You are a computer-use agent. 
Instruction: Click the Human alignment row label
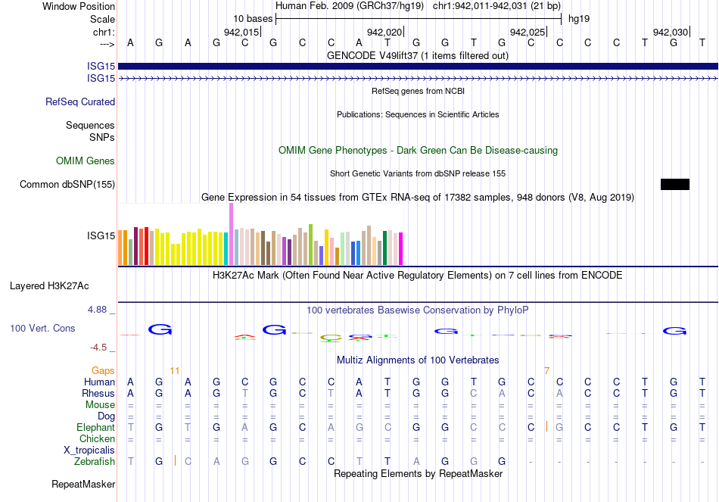pos(99,382)
